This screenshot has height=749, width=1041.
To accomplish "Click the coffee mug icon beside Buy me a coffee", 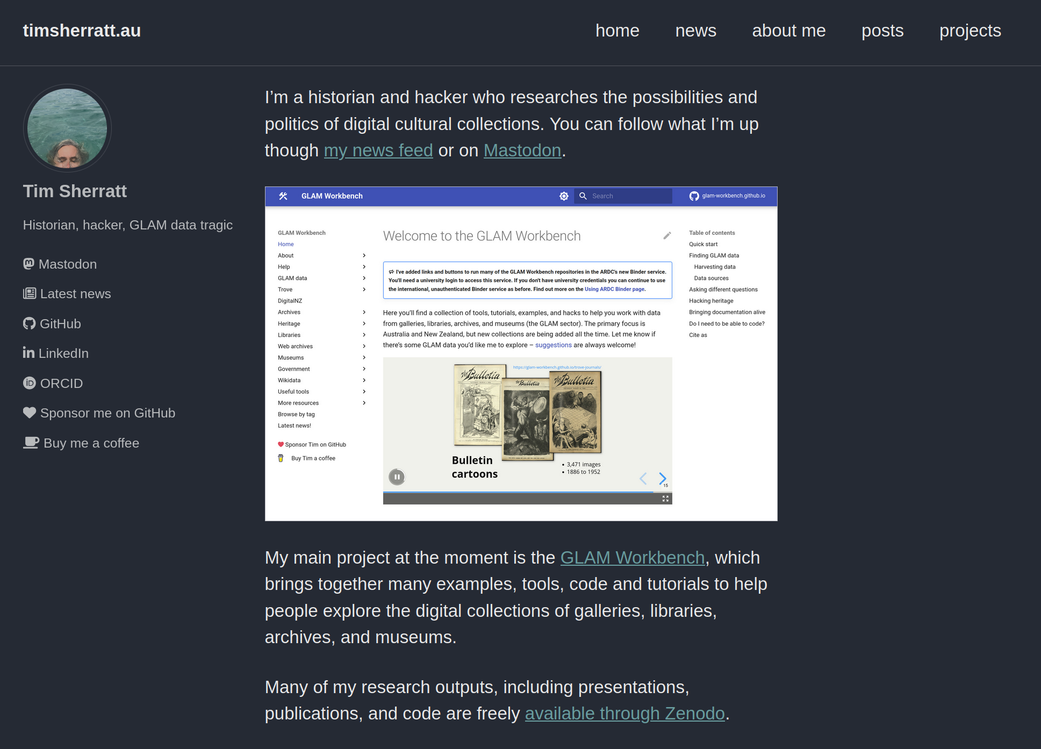I will pos(31,443).
